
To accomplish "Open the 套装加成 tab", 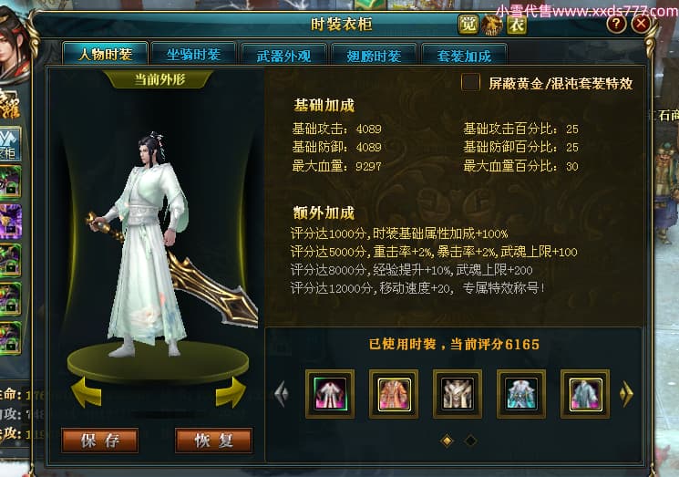I will (464, 56).
